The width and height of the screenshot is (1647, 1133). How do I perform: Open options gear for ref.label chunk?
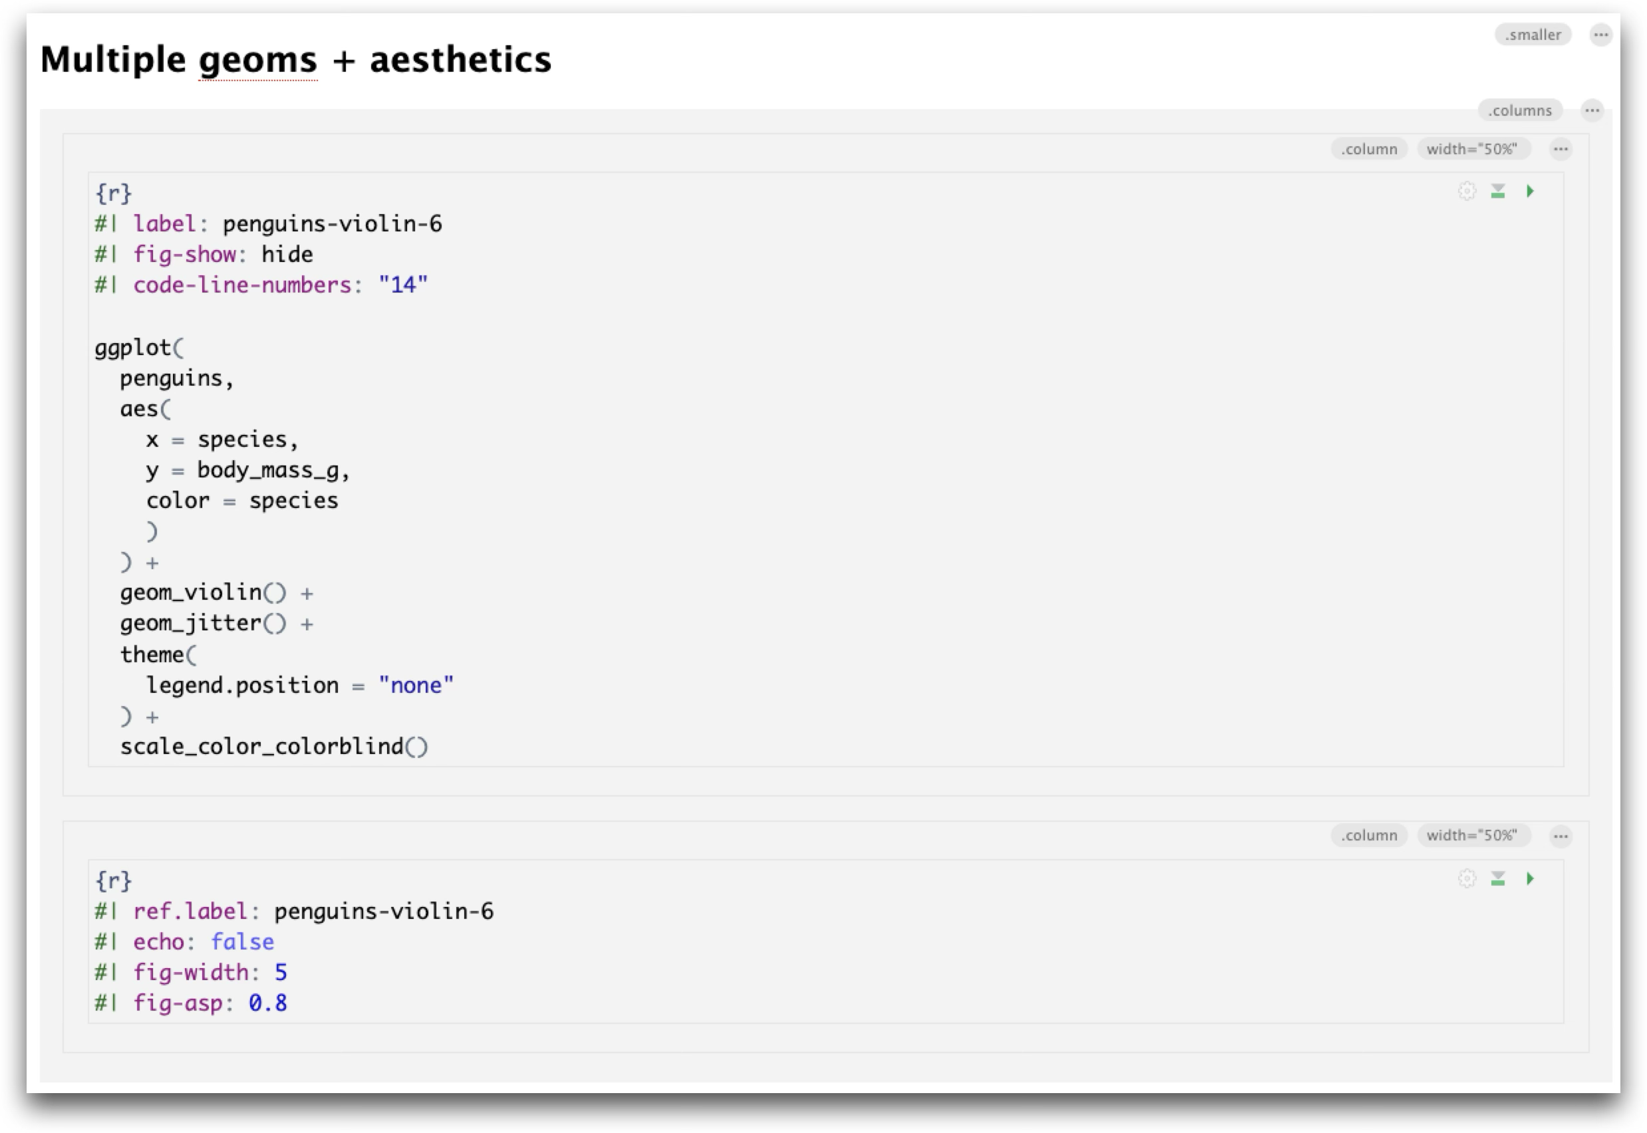point(1467,879)
